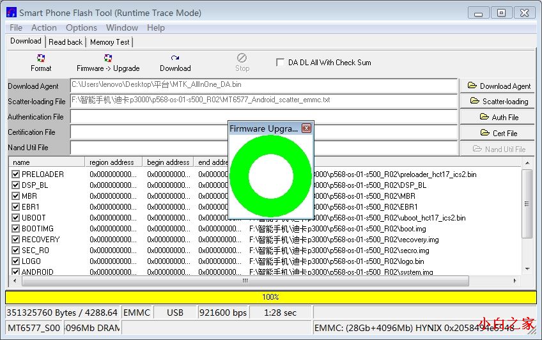
Task: Select the secro.img file path
Action: click(x=339, y=251)
